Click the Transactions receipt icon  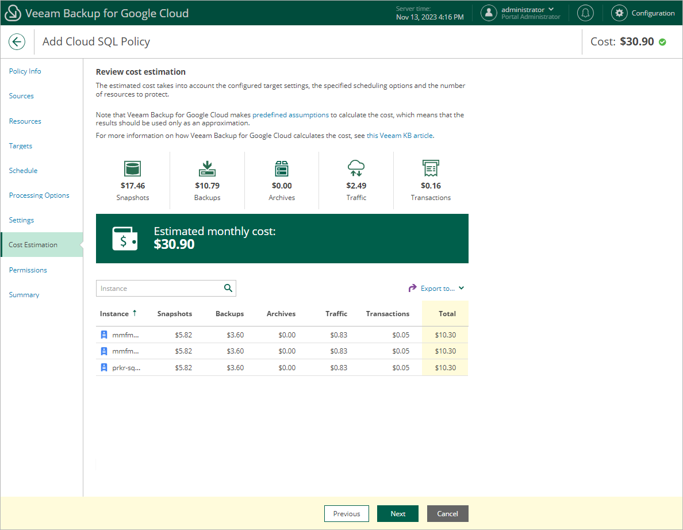[x=431, y=168]
